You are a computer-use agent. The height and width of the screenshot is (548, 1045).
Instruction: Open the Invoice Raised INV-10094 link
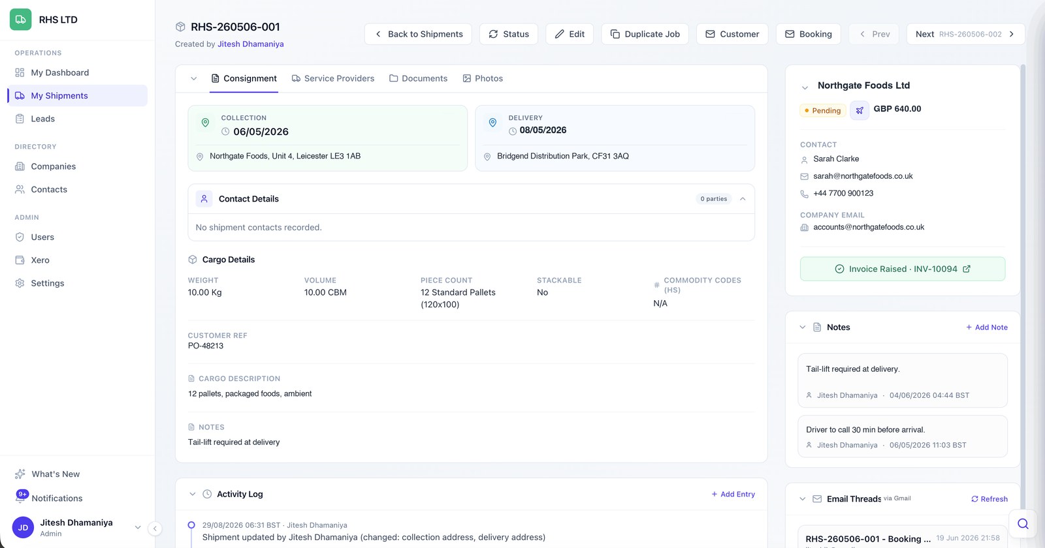(x=903, y=269)
